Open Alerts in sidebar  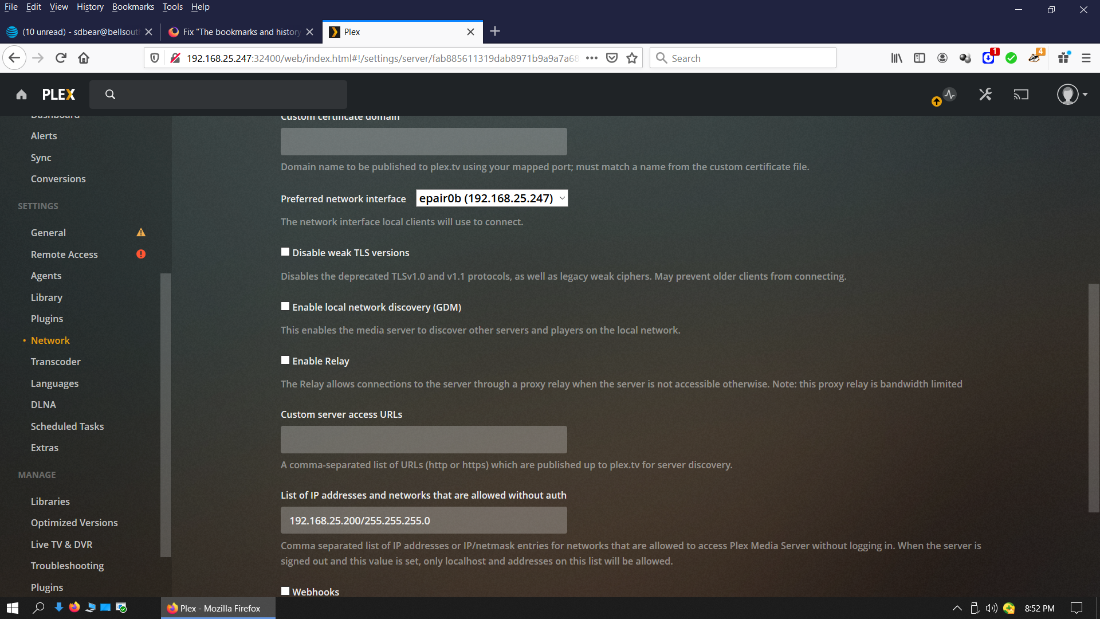pyautogui.click(x=44, y=136)
